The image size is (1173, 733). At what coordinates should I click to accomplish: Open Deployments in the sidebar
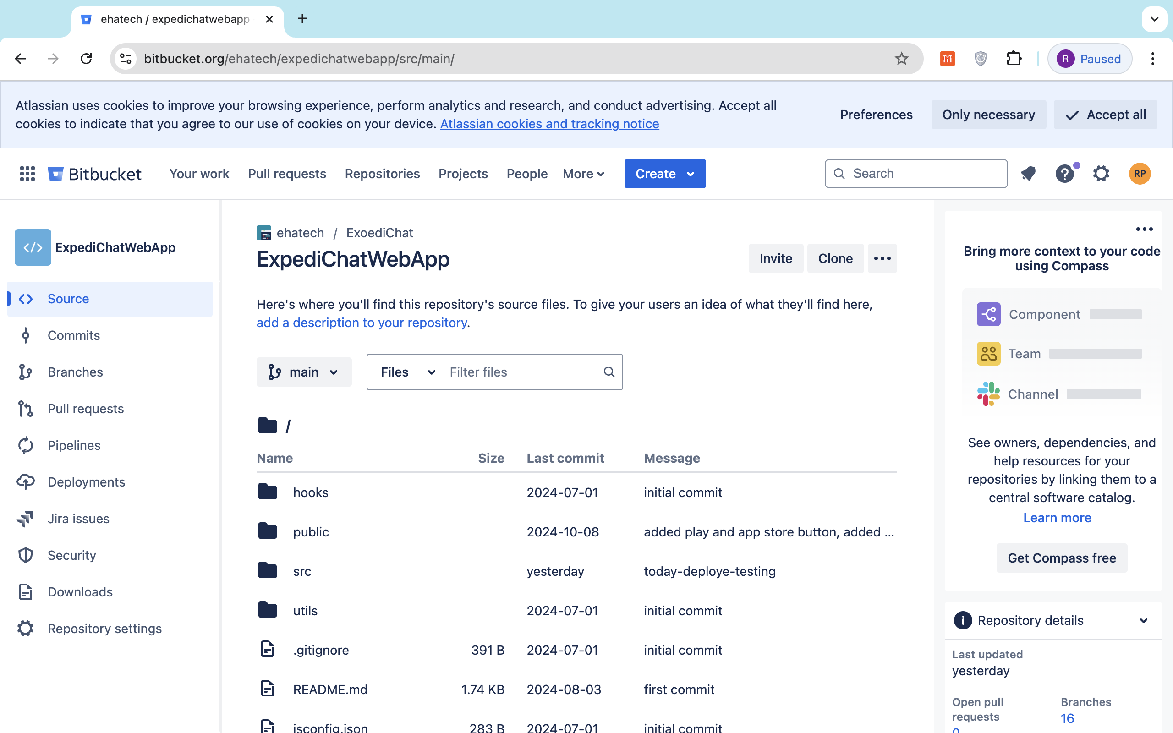coord(86,482)
